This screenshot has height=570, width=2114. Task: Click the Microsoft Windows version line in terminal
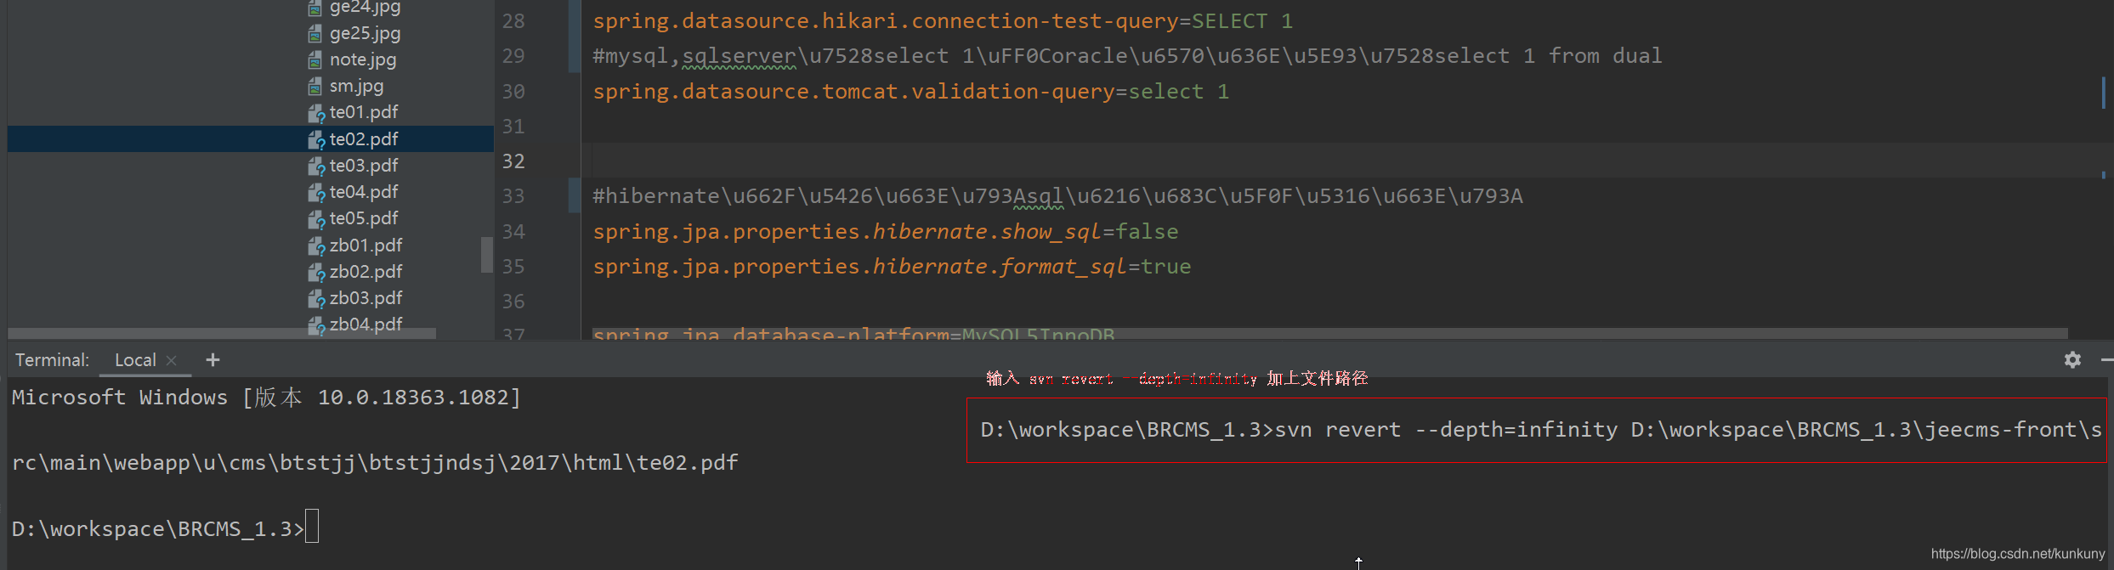[x=266, y=398]
